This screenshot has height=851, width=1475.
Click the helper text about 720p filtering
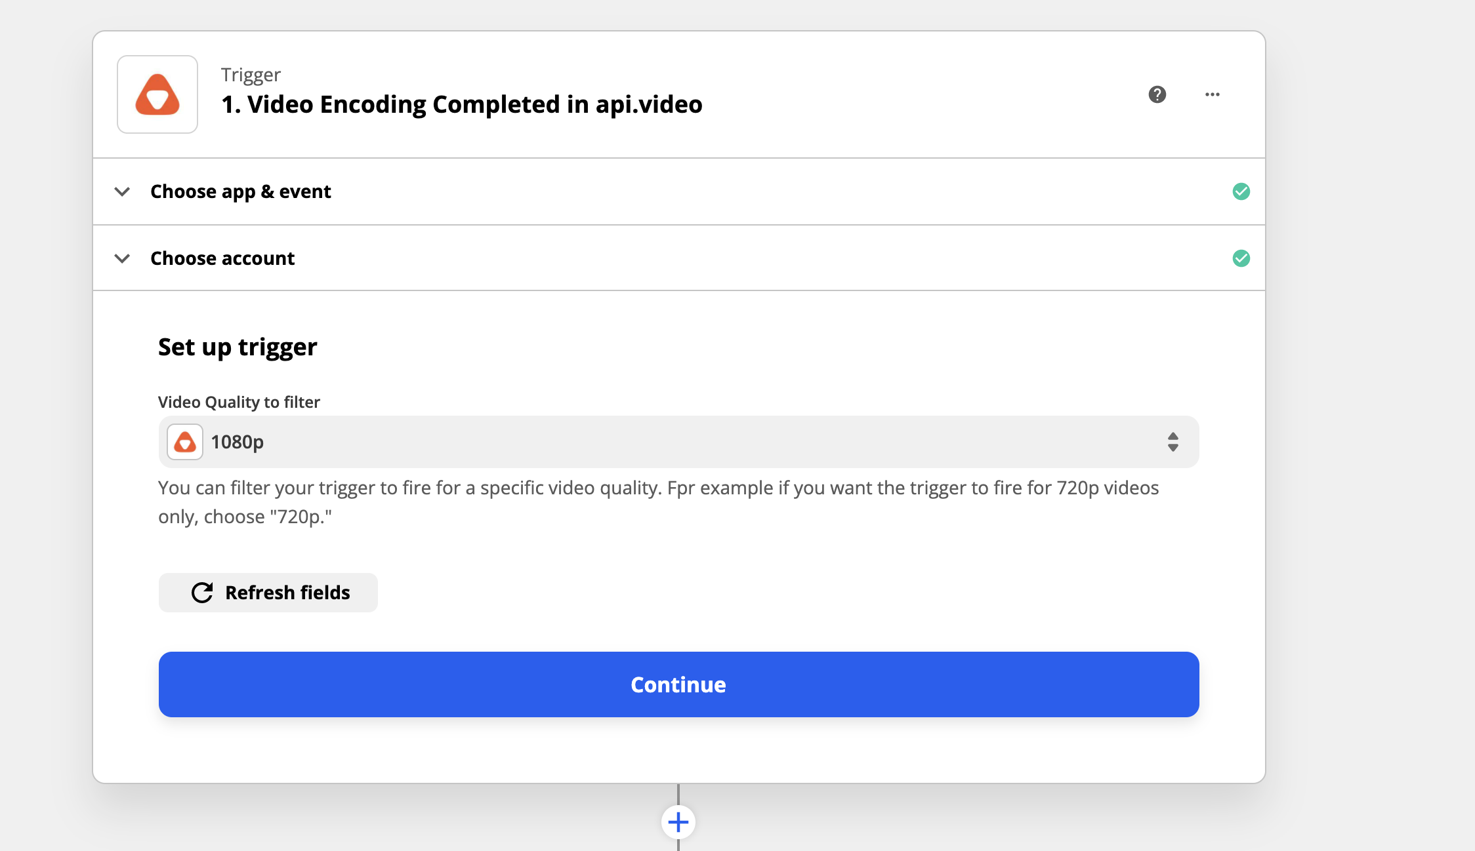click(x=656, y=502)
